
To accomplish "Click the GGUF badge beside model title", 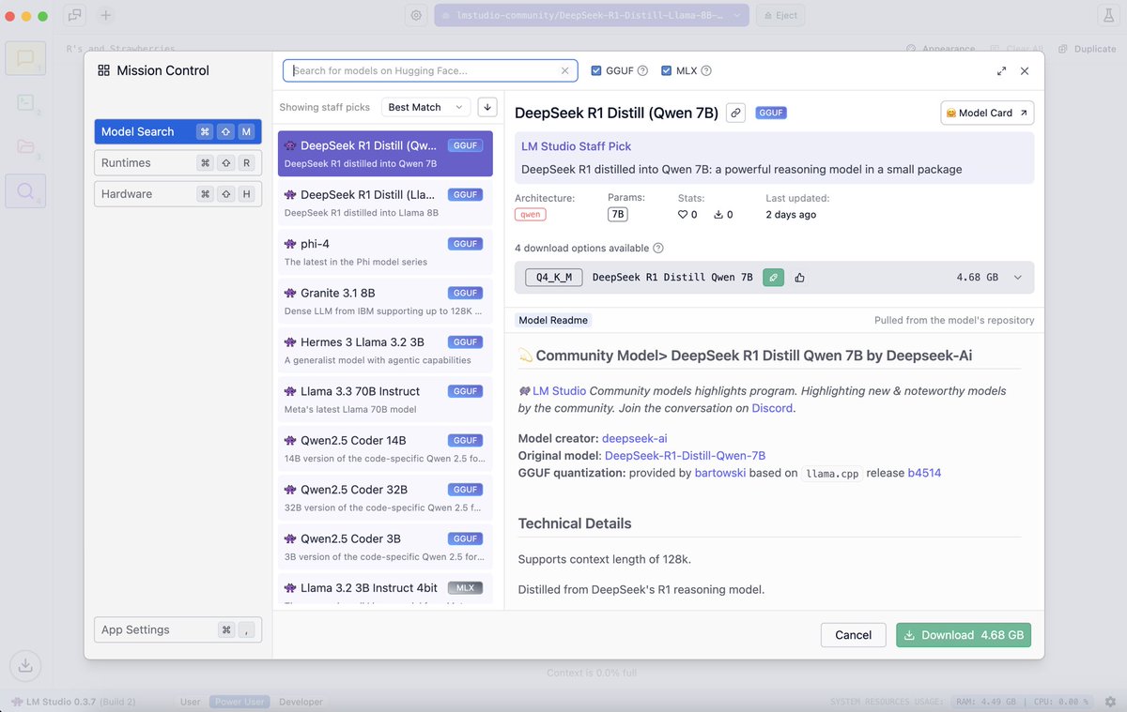I will (x=771, y=113).
